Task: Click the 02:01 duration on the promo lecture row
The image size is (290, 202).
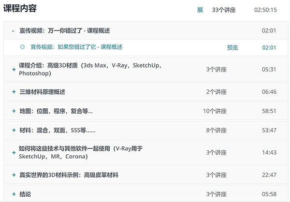Action: pos(269,47)
